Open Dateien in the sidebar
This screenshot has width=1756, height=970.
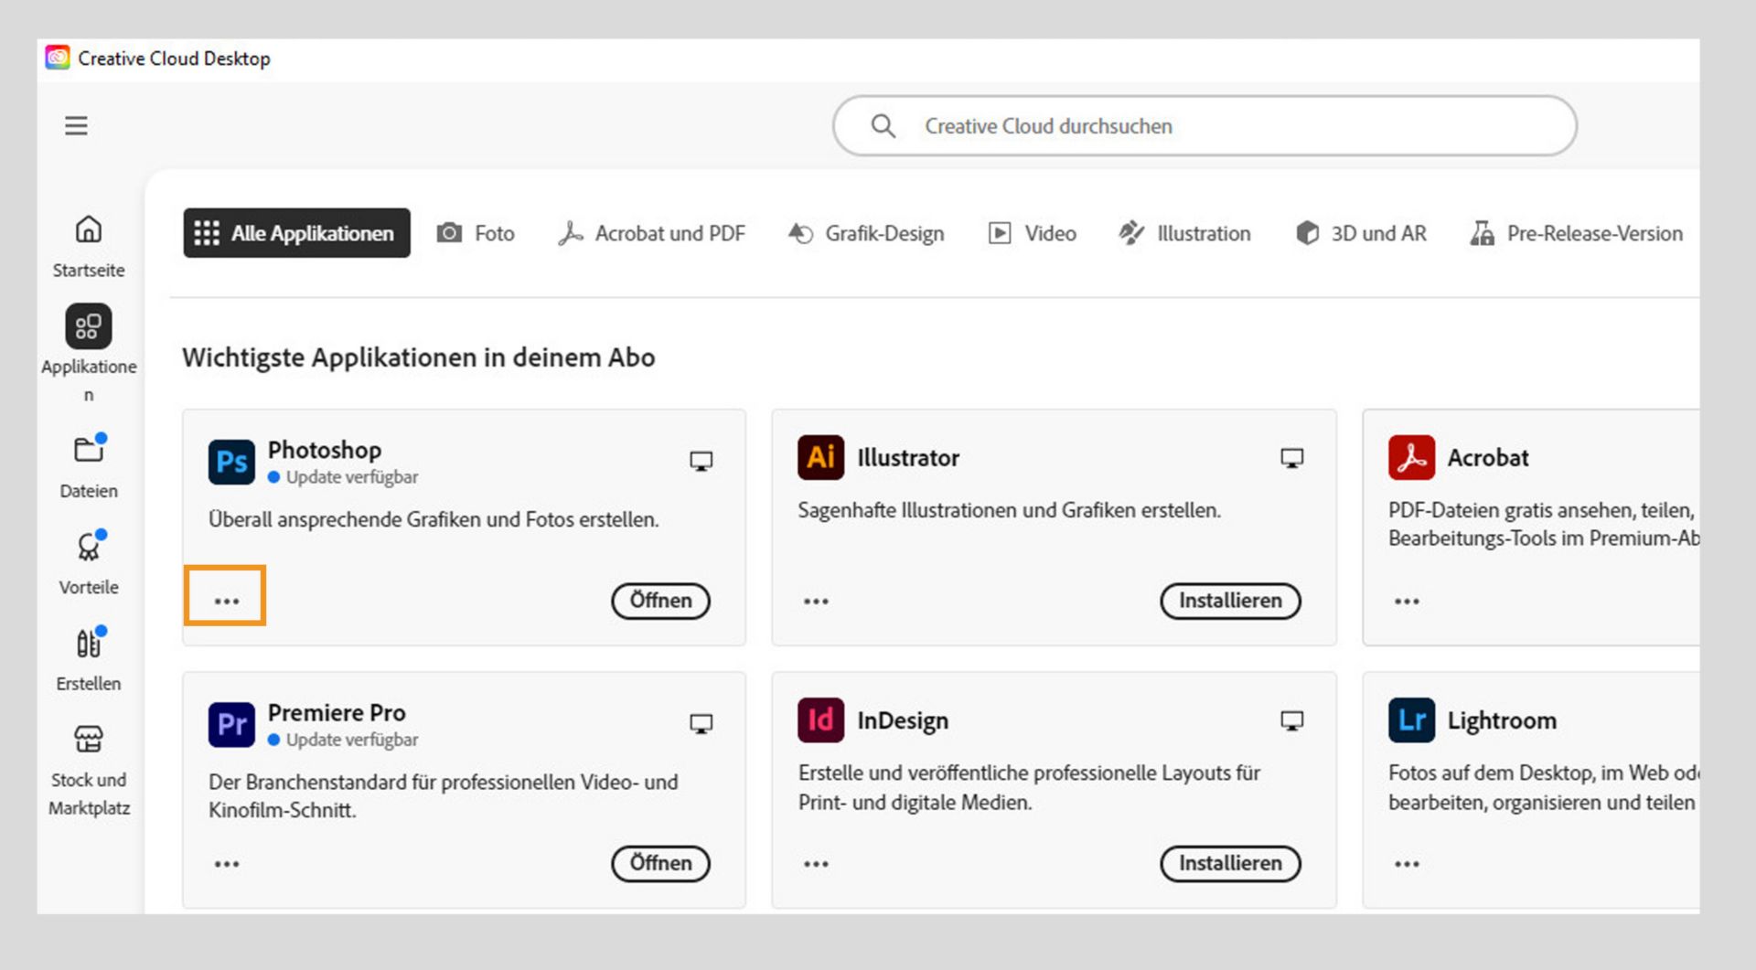(x=89, y=466)
